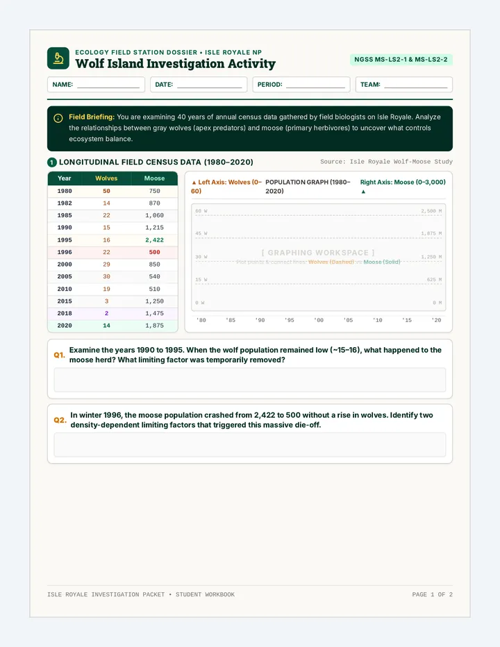
Task: Click the Source: Isle Royale Wolf-Moose Study text
Action: [x=386, y=162]
